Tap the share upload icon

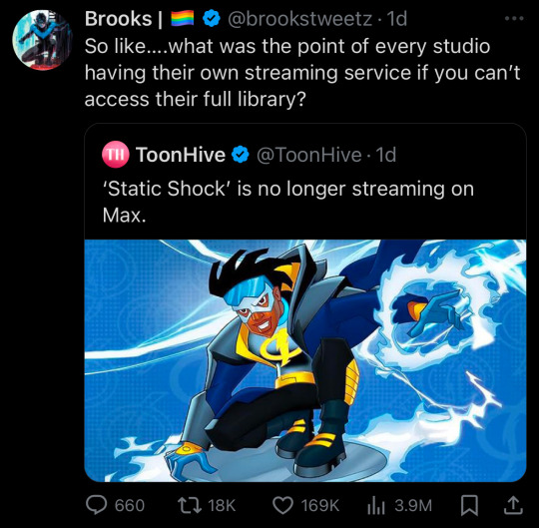click(x=513, y=506)
